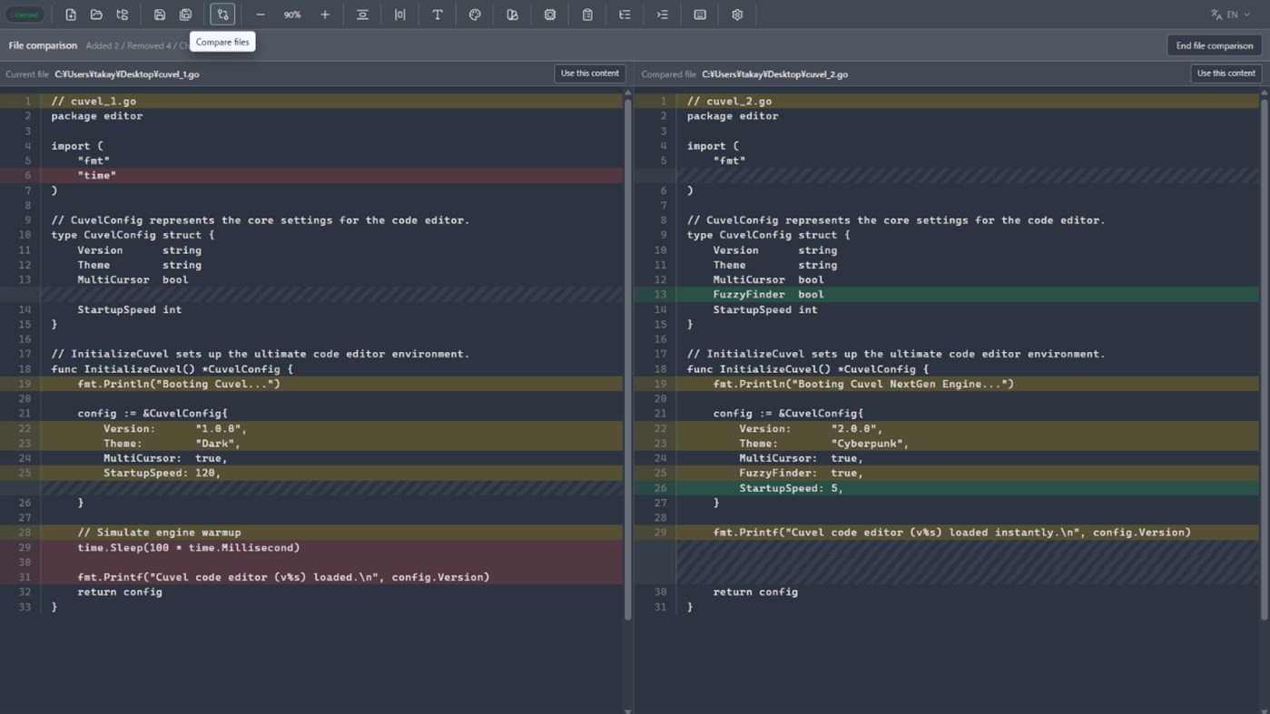Click the keyboard icon in the toolbar
1270x714 pixels.
700,15
